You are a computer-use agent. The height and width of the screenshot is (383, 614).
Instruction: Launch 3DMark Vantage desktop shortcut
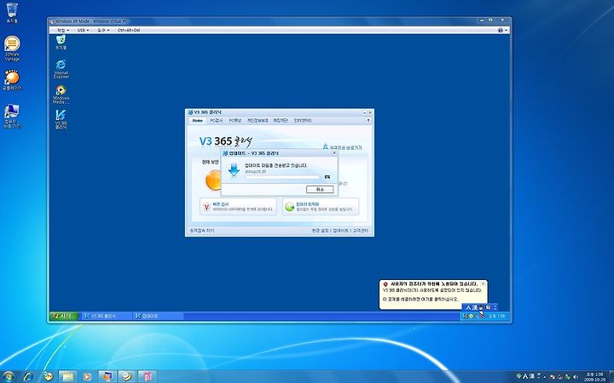click(12, 49)
